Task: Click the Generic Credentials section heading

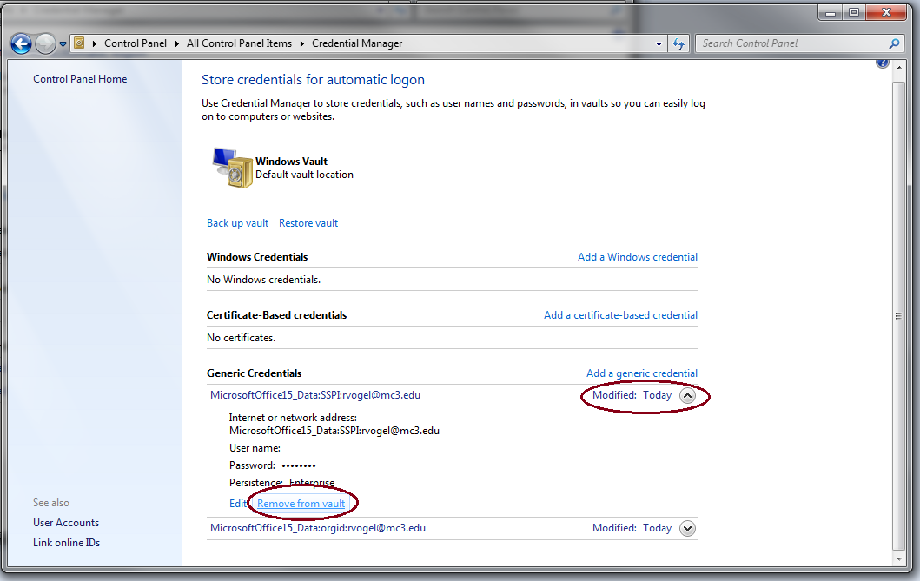Action: pyautogui.click(x=254, y=373)
